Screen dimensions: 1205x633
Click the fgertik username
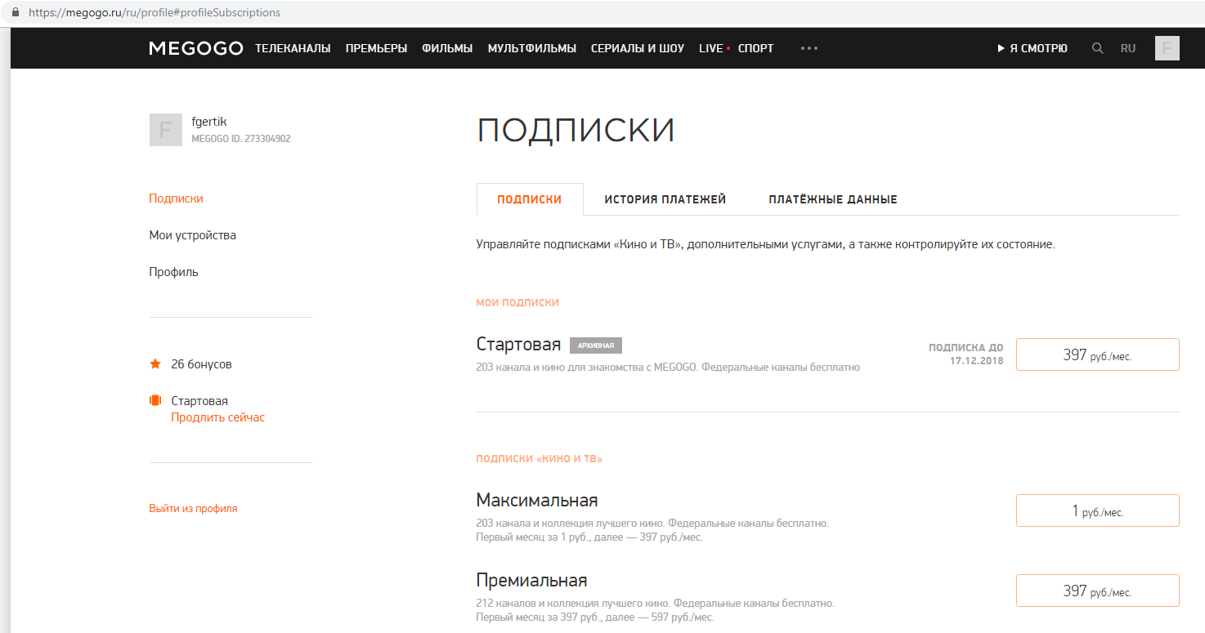pyautogui.click(x=209, y=122)
